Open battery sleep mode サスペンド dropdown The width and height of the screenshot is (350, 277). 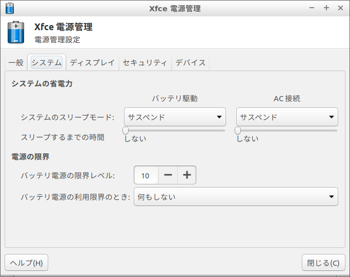175,117
